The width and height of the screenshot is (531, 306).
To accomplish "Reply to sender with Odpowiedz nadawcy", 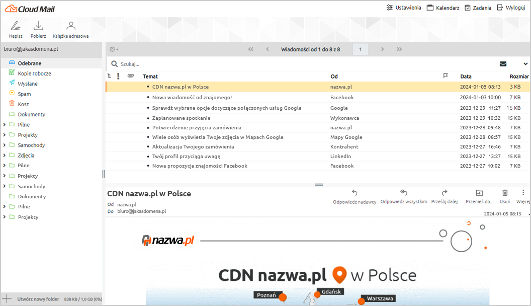I will coord(355,197).
